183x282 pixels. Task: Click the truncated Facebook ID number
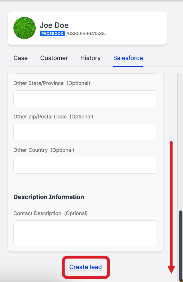pos(87,34)
